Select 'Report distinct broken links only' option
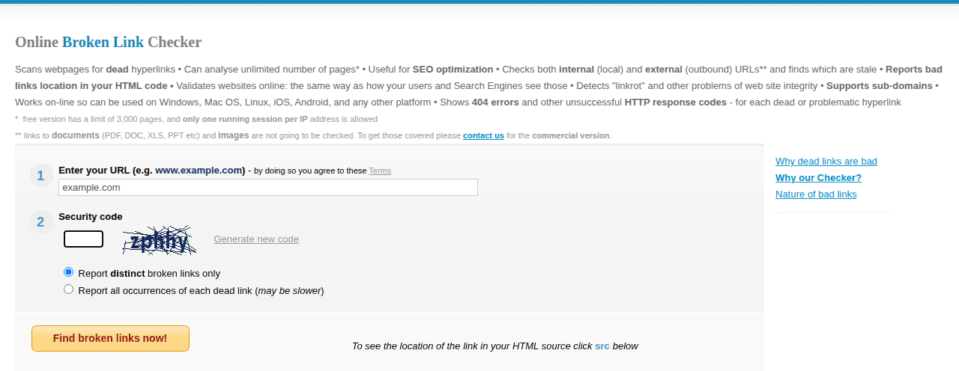The width and height of the screenshot is (959, 371). point(69,272)
